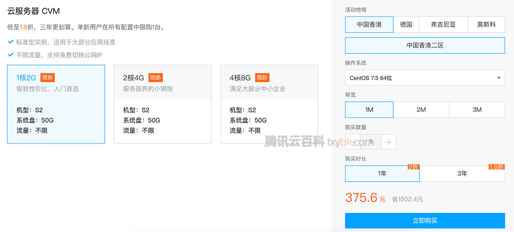Click the 带宽 label

pyautogui.click(x=351, y=95)
